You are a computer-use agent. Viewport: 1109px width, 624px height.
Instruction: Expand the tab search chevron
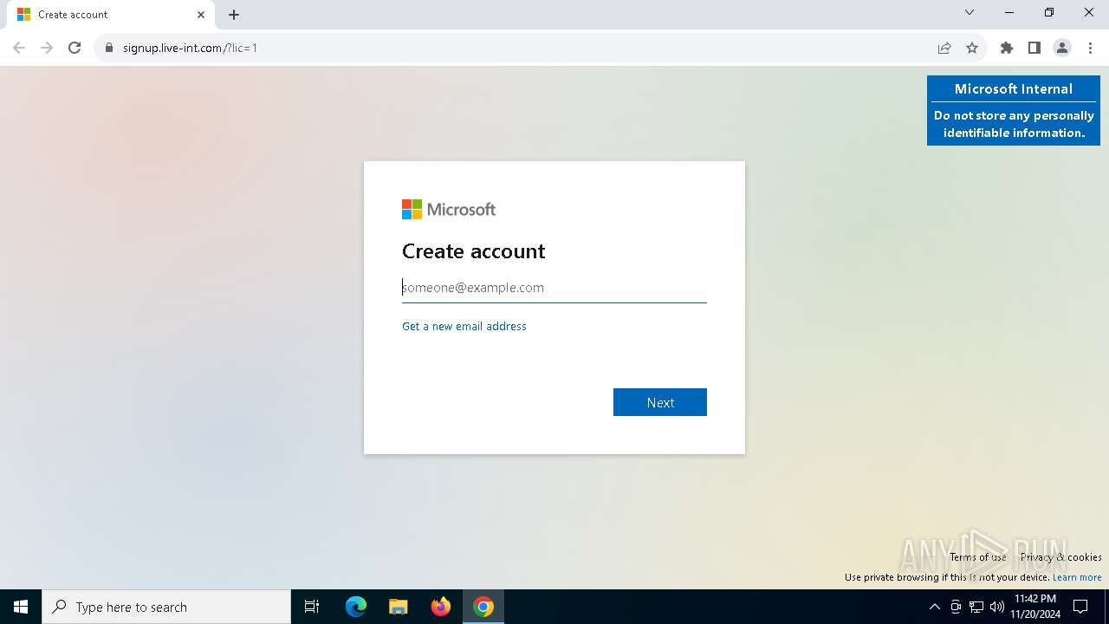[970, 13]
